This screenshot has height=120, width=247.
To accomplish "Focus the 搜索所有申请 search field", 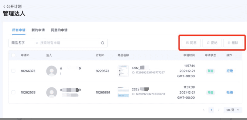I will (x=69, y=43).
